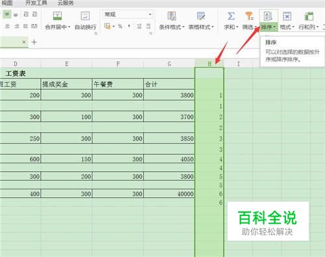Click the currency number format icon

[x=107, y=26]
